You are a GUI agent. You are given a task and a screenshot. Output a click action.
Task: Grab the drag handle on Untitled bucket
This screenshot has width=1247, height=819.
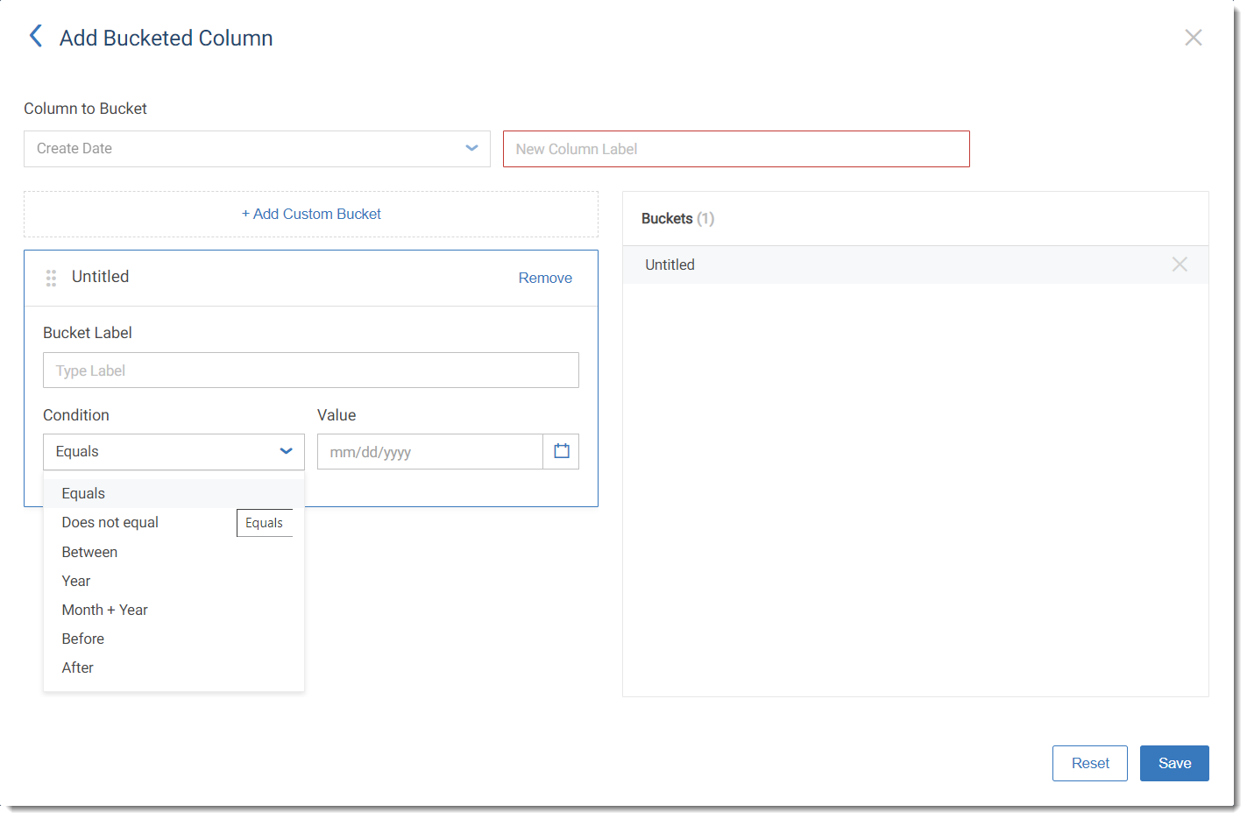click(x=51, y=278)
